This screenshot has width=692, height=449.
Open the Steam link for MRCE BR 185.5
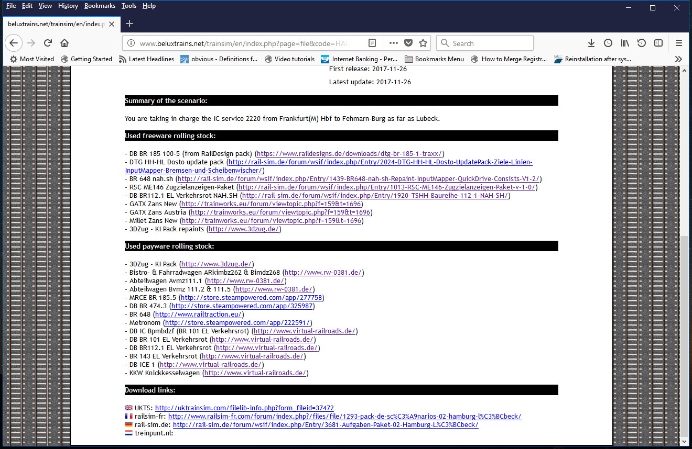pyautogui.click(x=251, y=298)
